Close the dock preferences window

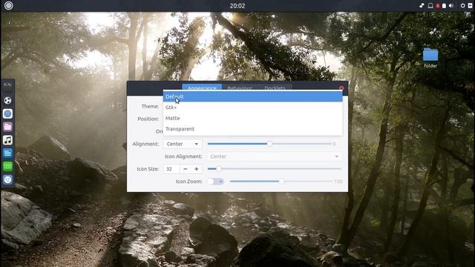[341, 88]
